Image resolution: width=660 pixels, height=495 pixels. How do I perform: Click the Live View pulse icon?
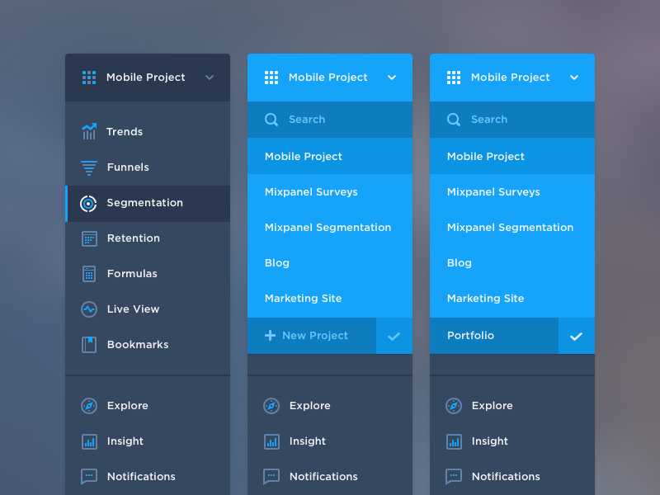tap(89, 309)
